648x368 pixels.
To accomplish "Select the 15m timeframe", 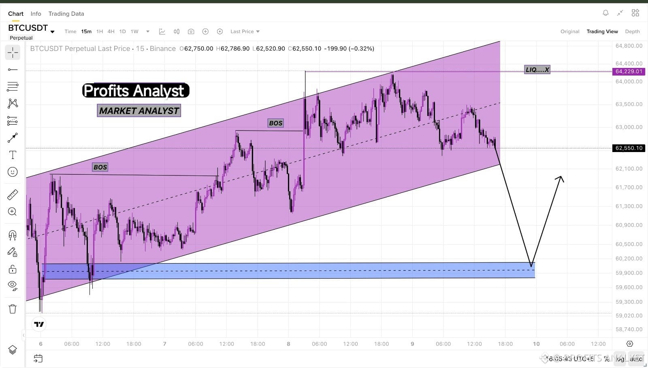I will [86, 31].
